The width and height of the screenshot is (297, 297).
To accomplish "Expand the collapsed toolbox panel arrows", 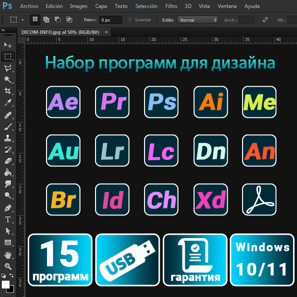I will click(3, 30).
